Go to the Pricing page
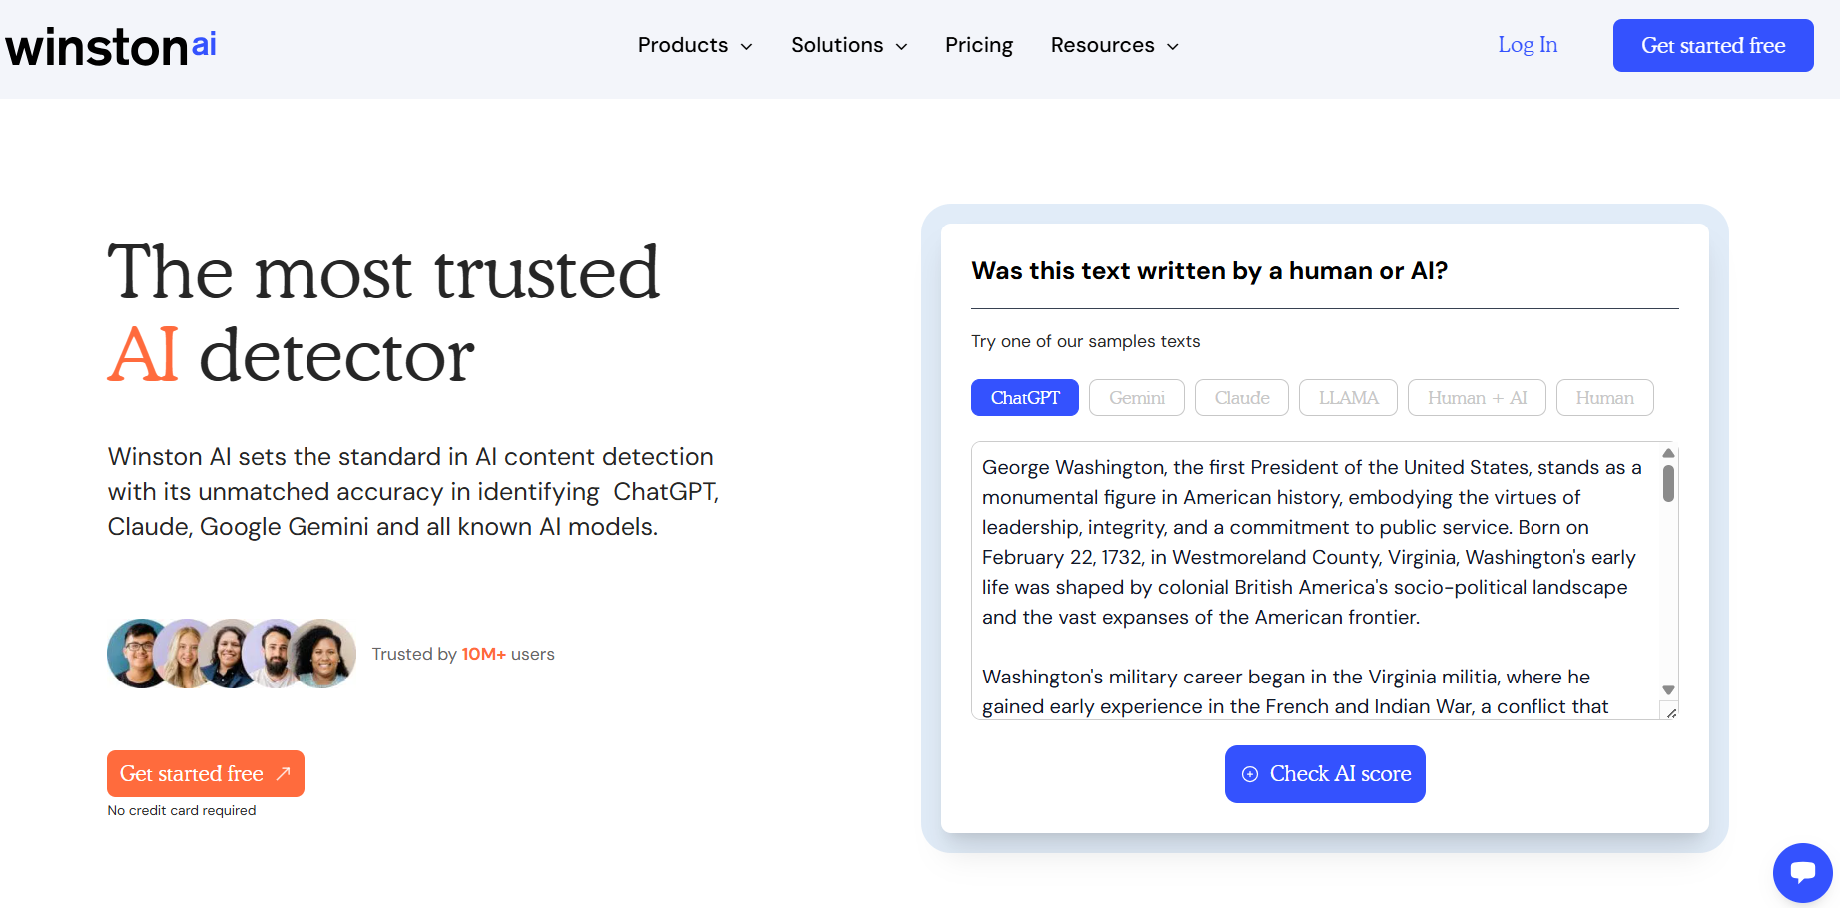This screenshot has width=1840, height=908. [978, 46]
